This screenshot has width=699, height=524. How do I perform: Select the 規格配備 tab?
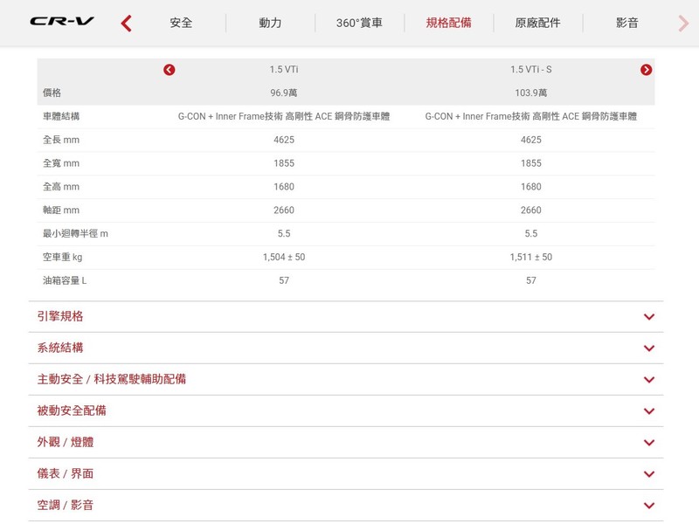tap(448, 23)
